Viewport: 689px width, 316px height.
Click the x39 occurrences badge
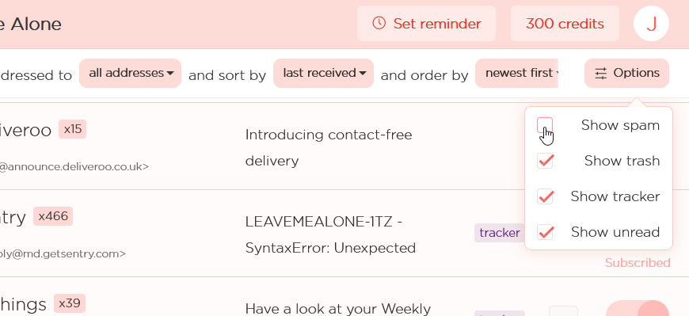point(70,303)
